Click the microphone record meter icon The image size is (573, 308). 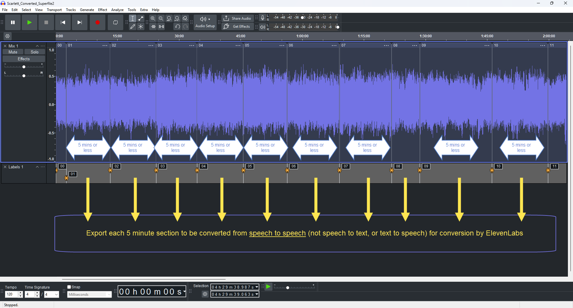point(263,18)
